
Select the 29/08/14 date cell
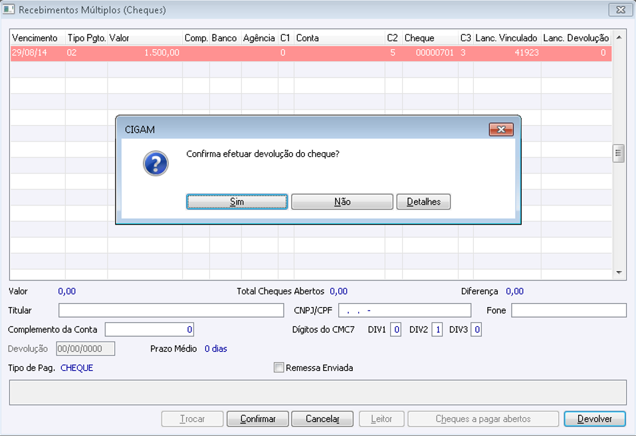click(37, 53)
